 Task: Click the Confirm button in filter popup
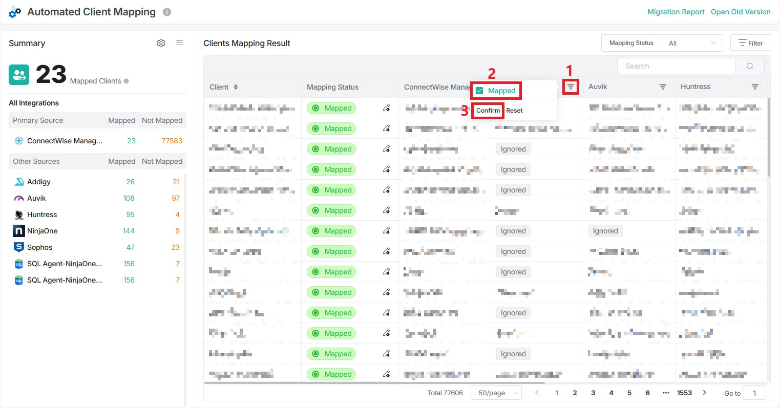pos(487,110)
